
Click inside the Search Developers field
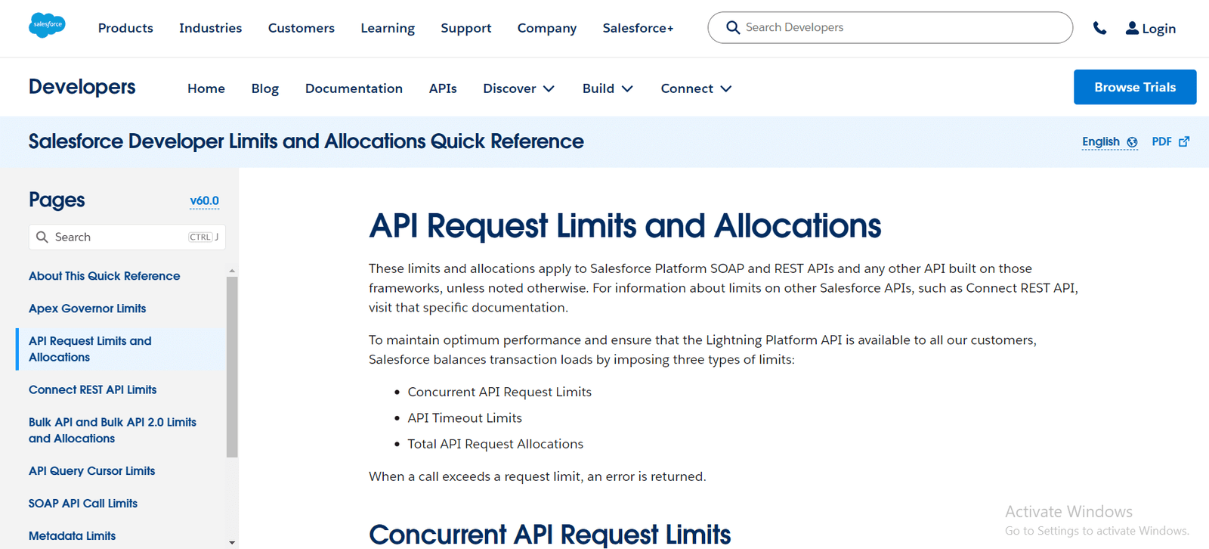point(899,28)
